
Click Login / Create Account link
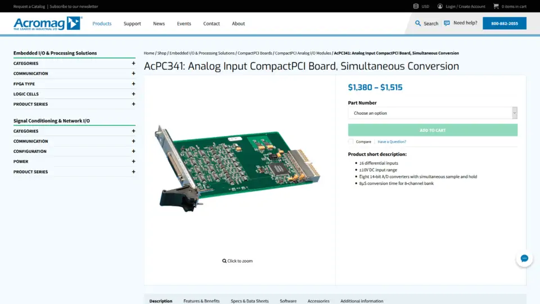coord(465,6)
